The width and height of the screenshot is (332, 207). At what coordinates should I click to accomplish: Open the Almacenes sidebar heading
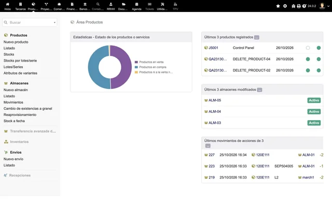(19, 83)
